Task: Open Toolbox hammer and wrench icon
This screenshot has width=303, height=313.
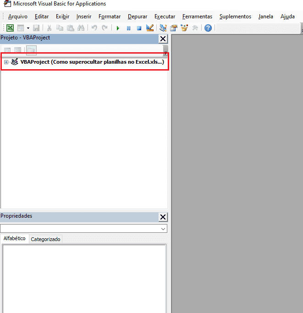Action: coord(195,28)
